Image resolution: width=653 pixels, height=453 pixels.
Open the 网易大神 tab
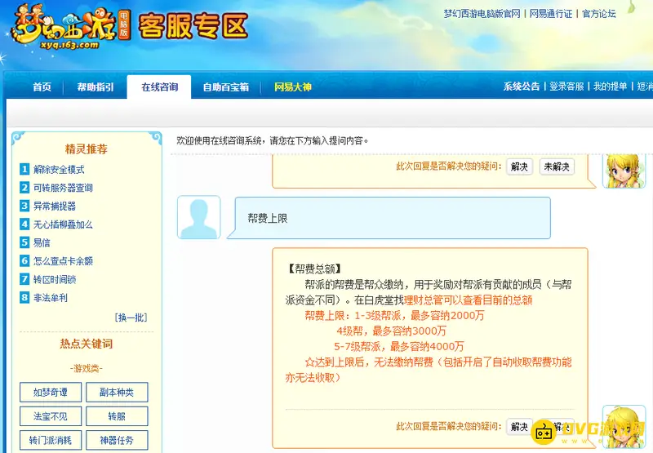(293, 87)
